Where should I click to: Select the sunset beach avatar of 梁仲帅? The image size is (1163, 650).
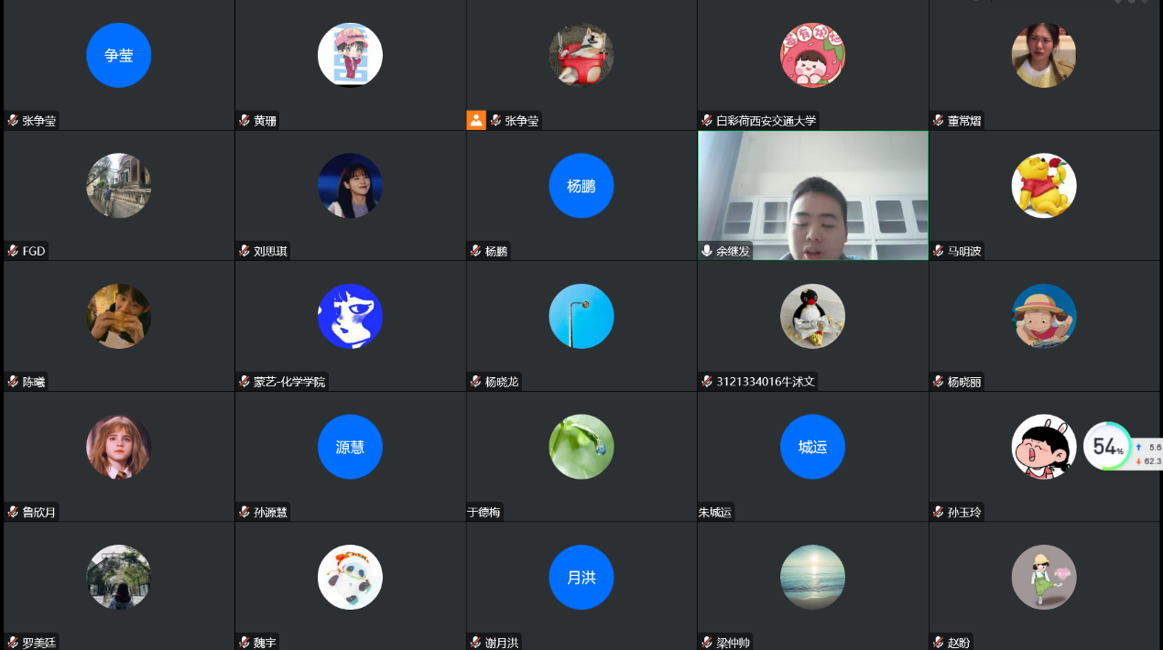(x=812, y=577)
